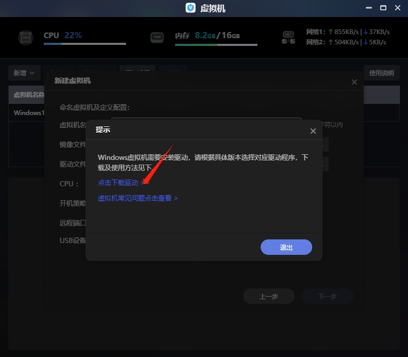Click the 命名虚拟机及定义配置 heading
The height and width of the screenshot is (357, 408).
[x=95, y=107]
